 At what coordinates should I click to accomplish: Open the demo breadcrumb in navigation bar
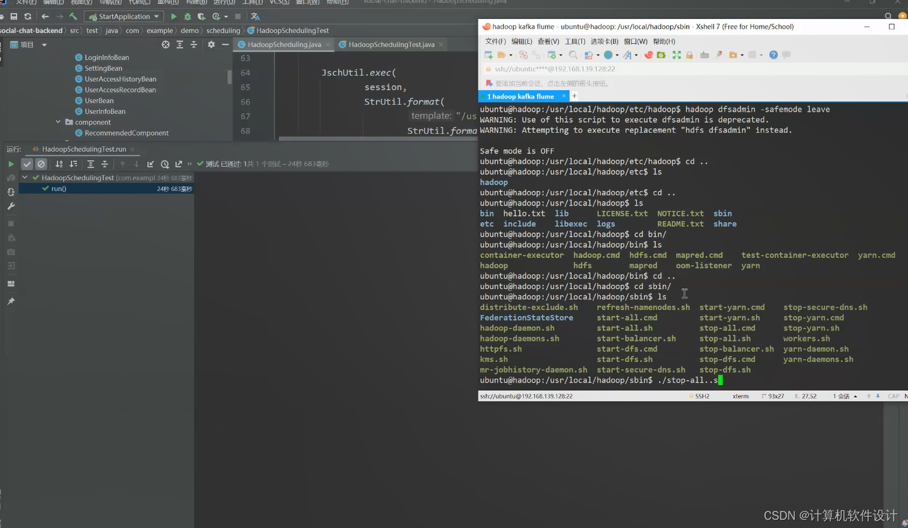click(x=190, y=30)
